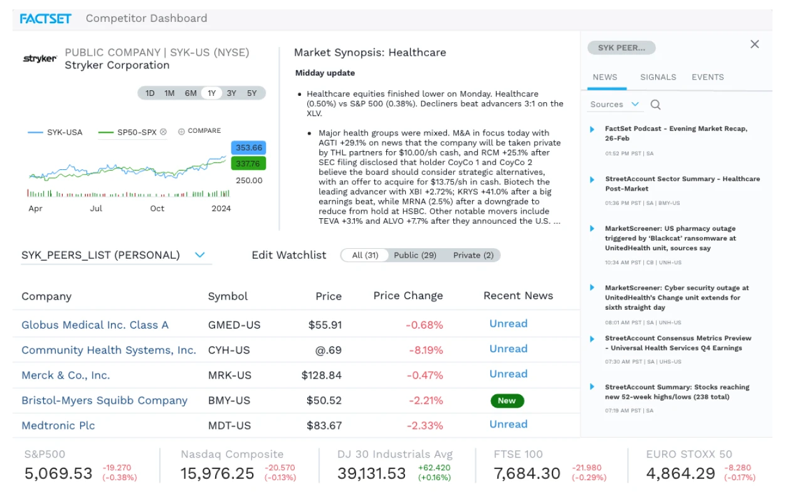Switch chart range to 5Y
This screenshot has width=785, height=494.
click(x=251, y=93)
